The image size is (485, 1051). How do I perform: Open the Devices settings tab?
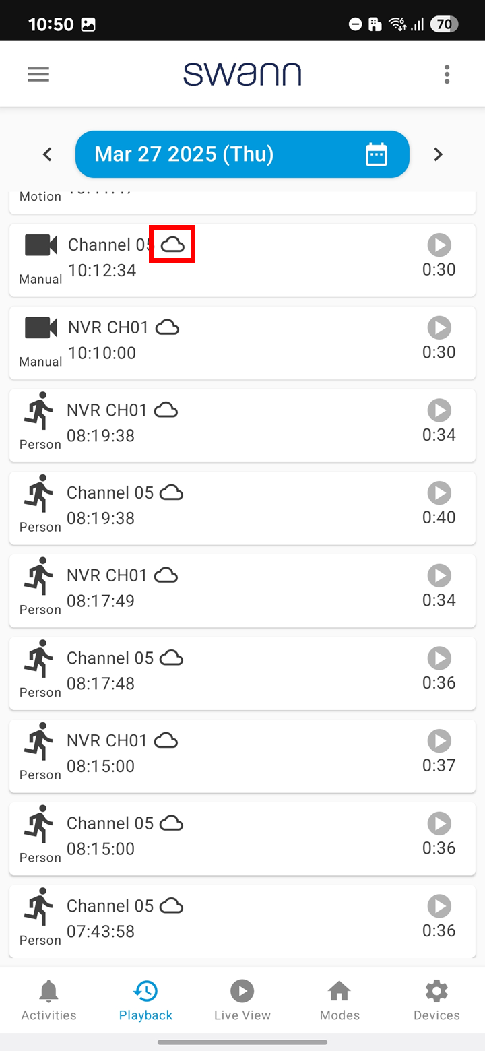click(437, 1000)
